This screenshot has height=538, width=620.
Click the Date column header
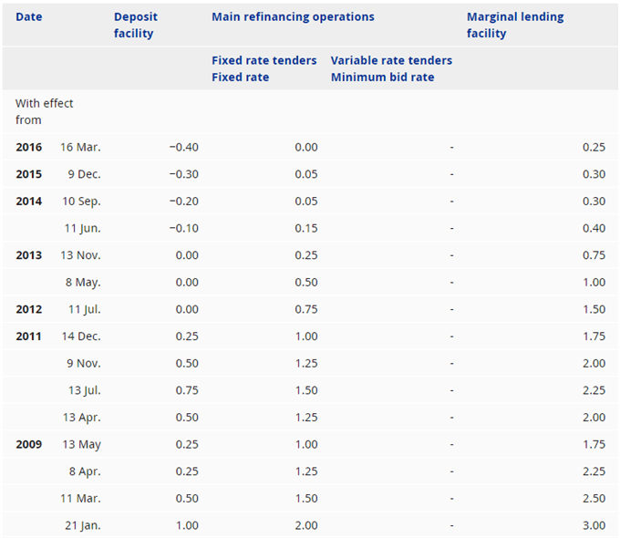pyautogui.click(x=29, y=17)
